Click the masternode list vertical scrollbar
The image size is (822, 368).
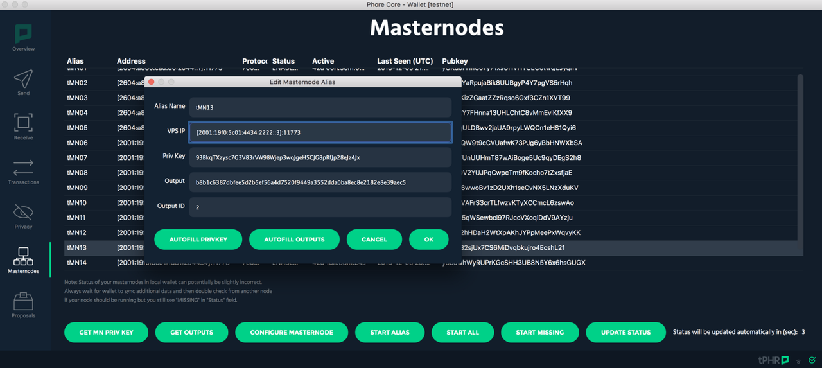pyautogui.click(x=800, y=157)
